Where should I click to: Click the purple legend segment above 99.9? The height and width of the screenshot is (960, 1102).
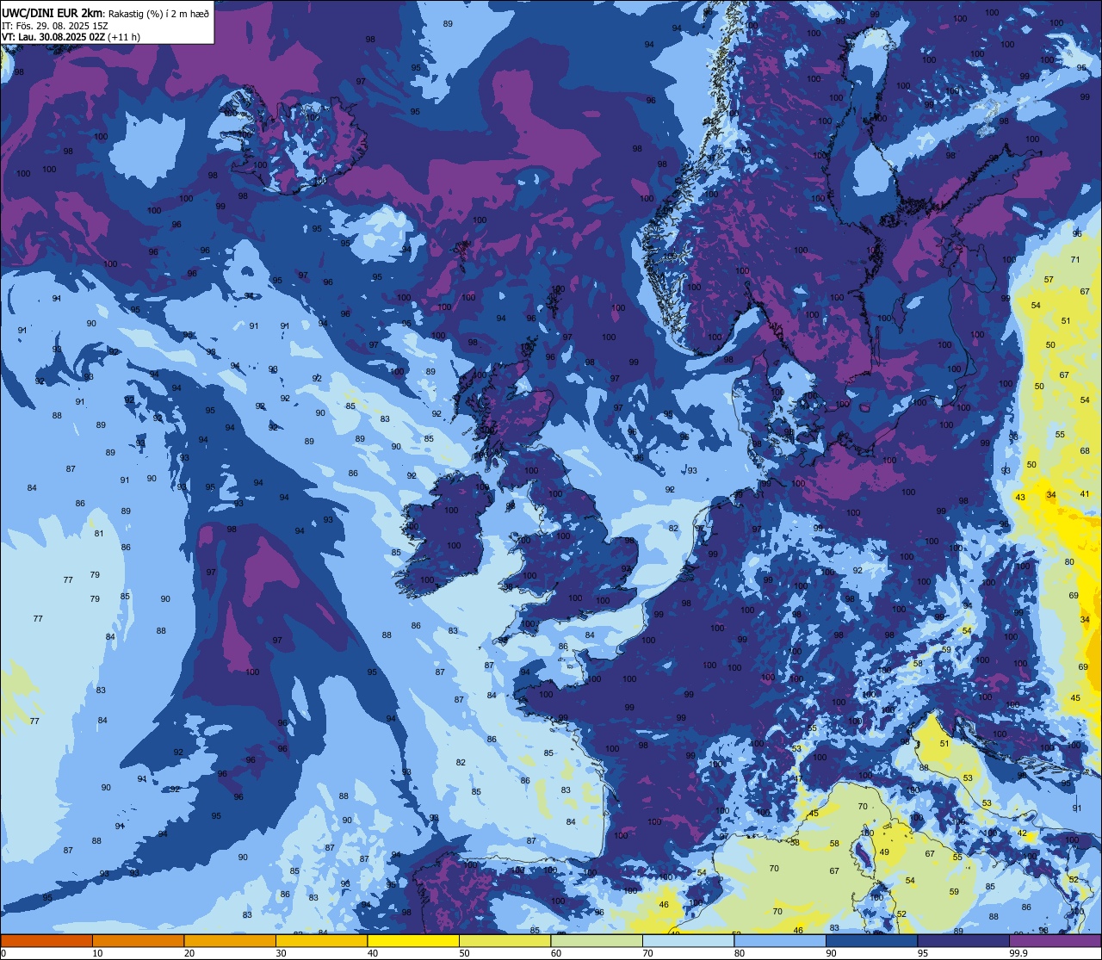click(x=1055, y=941)
